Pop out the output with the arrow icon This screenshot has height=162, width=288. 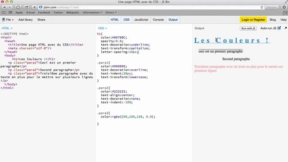[x=285, y=28]
